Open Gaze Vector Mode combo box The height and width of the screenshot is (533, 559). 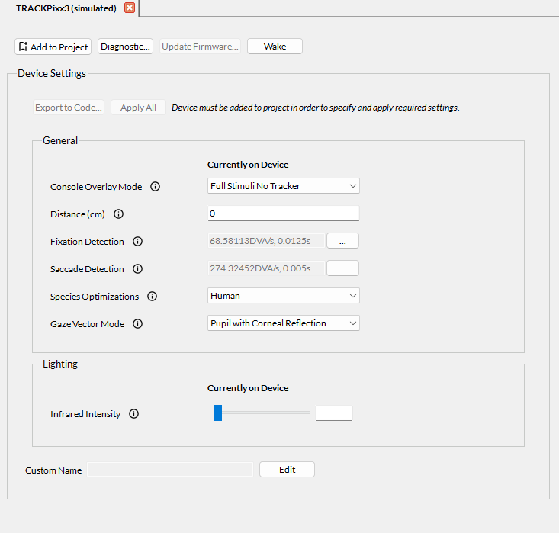click(x=283, y=323)
